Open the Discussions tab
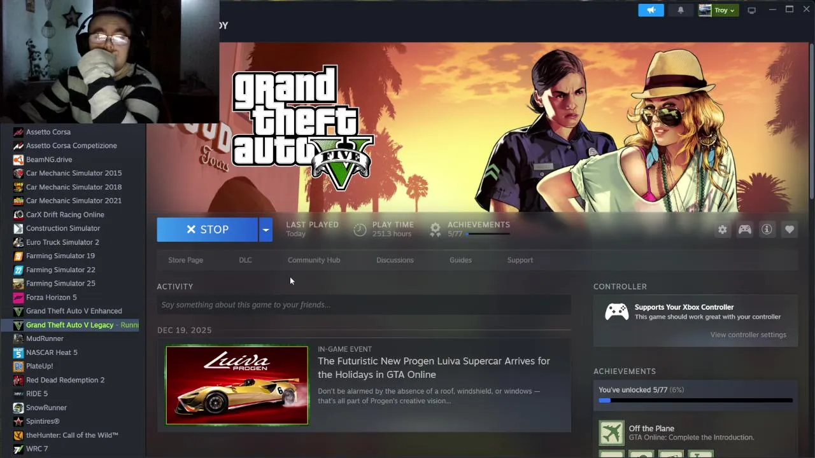This screenshot has height=458, width=815. tap(395, 260)
